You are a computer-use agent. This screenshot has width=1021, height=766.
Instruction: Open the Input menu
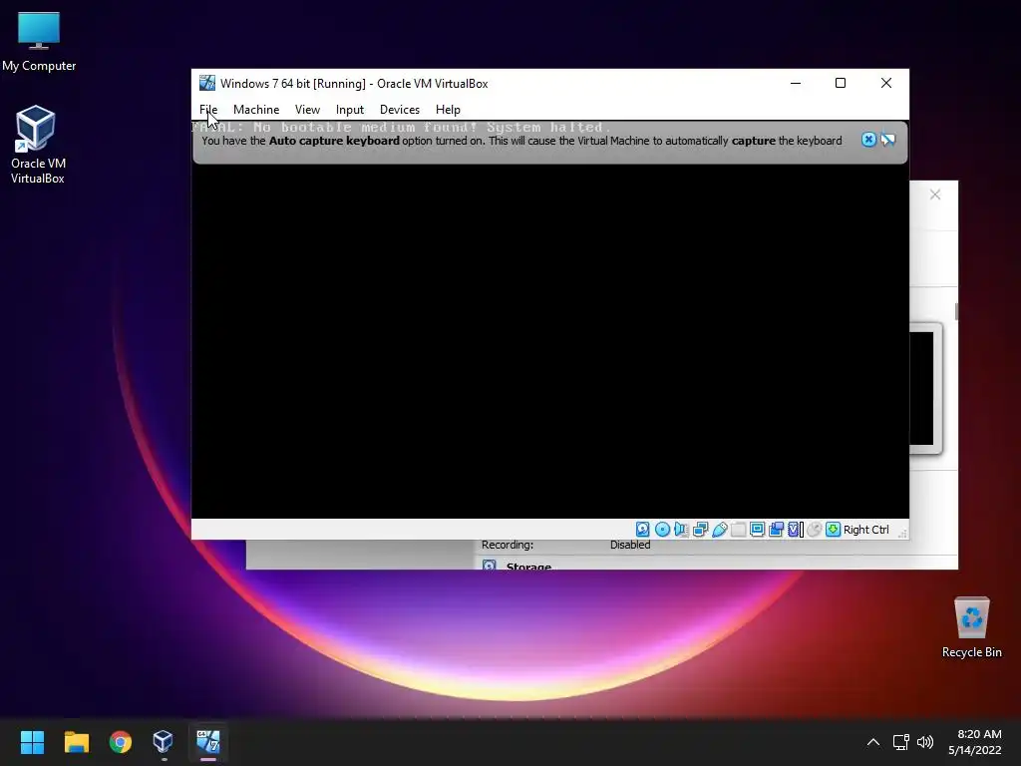[350, 110]
